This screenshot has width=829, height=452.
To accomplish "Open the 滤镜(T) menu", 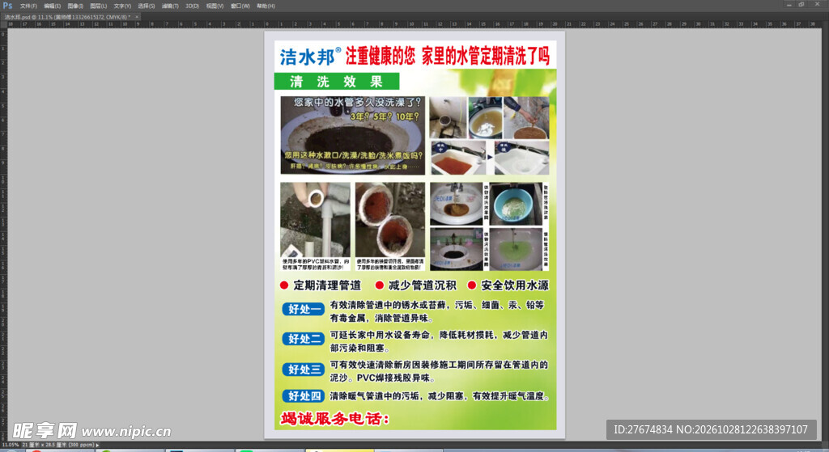I will [x=170, y=6].
